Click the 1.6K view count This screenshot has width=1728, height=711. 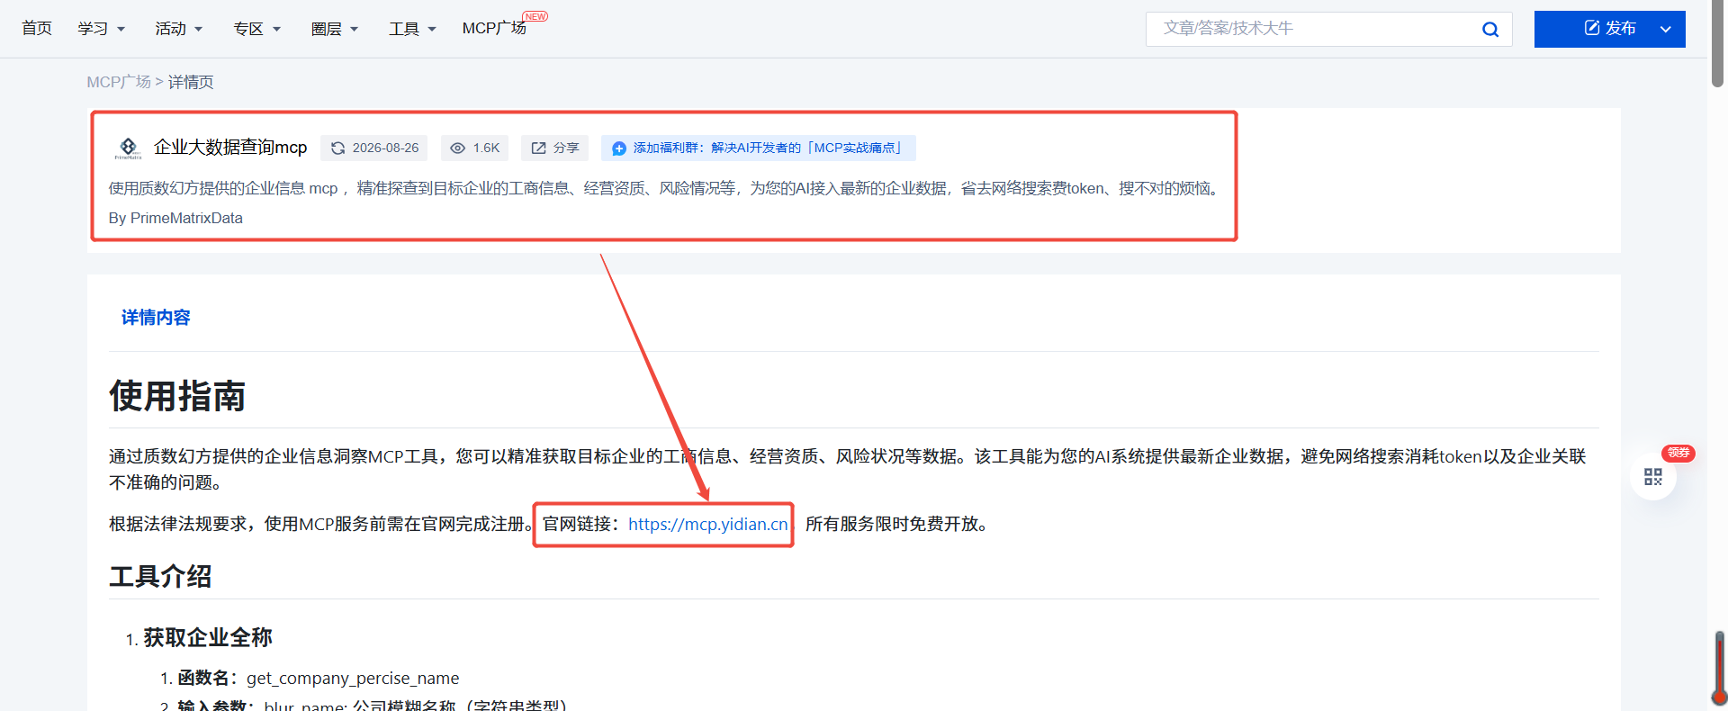coord(486,148)
